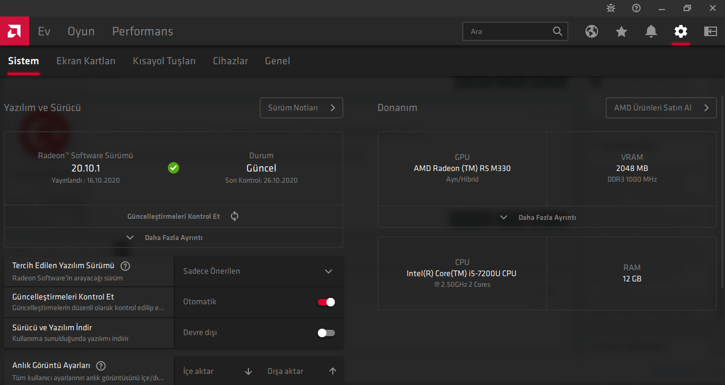
Task: Select the Sistem tab
Action: click(x=23, y=61)
